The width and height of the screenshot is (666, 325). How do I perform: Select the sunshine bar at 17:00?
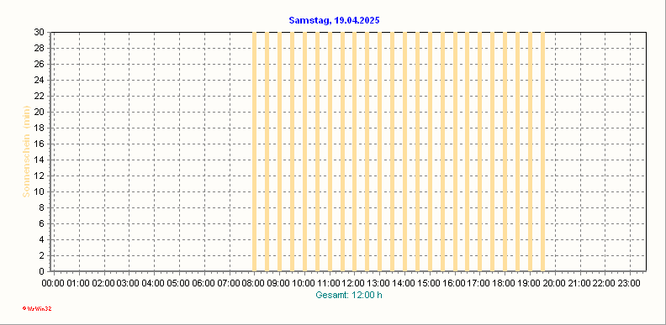pos(480,151)
